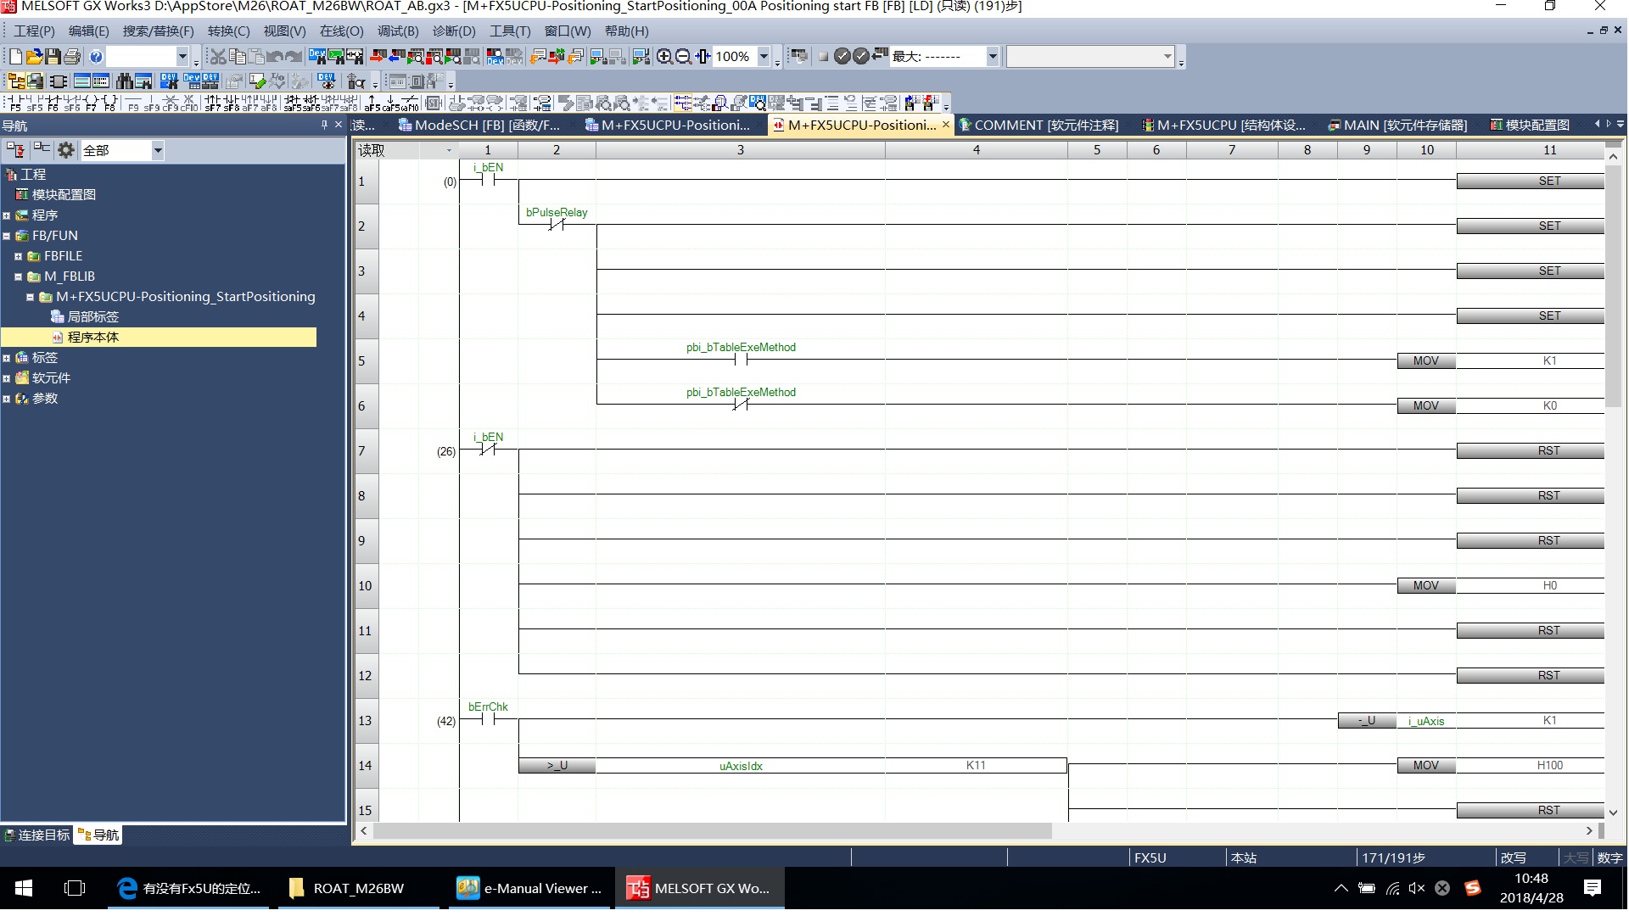Image resolution: width=1629 pixels, height=916 pixels.
Task: Click the Cut scissors icon
Action: point(218,57)
